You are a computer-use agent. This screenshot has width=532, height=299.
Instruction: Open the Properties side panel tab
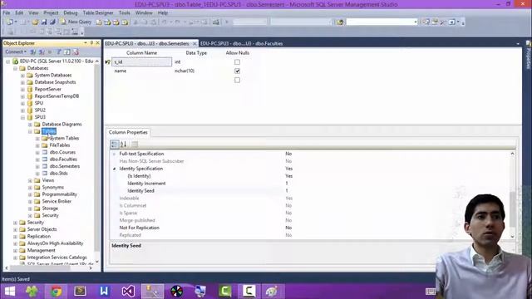(529, 55)
